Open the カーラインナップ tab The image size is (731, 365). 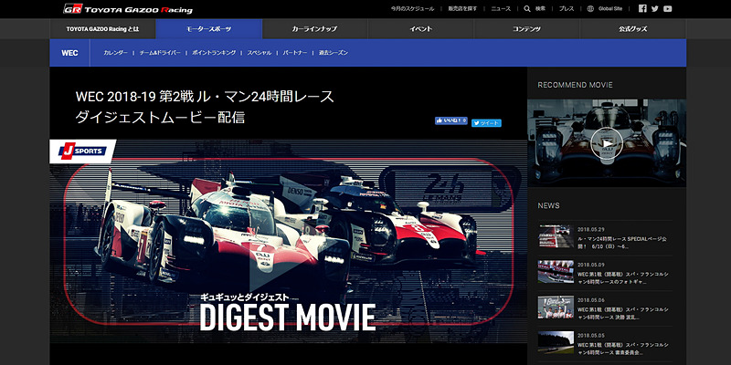click(314, 29)
